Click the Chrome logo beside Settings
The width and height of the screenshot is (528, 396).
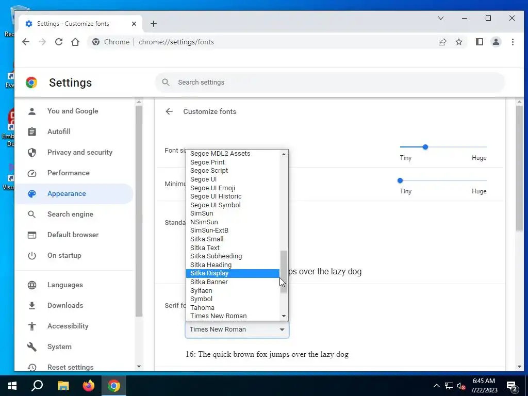tap(31, 82)
